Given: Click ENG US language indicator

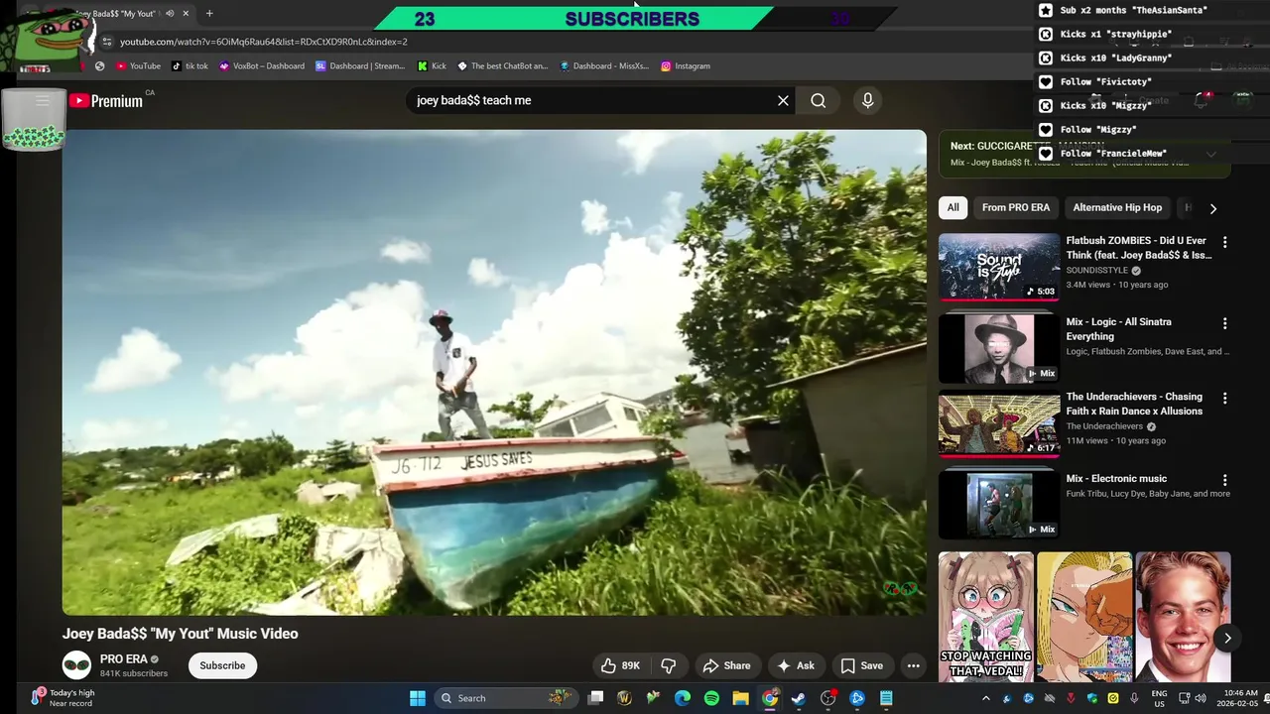Looking at the screenshot, I should click(x=1159, y=698).
